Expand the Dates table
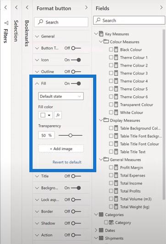Viewport: 166px width, 244px height. [x=96, y=230]
